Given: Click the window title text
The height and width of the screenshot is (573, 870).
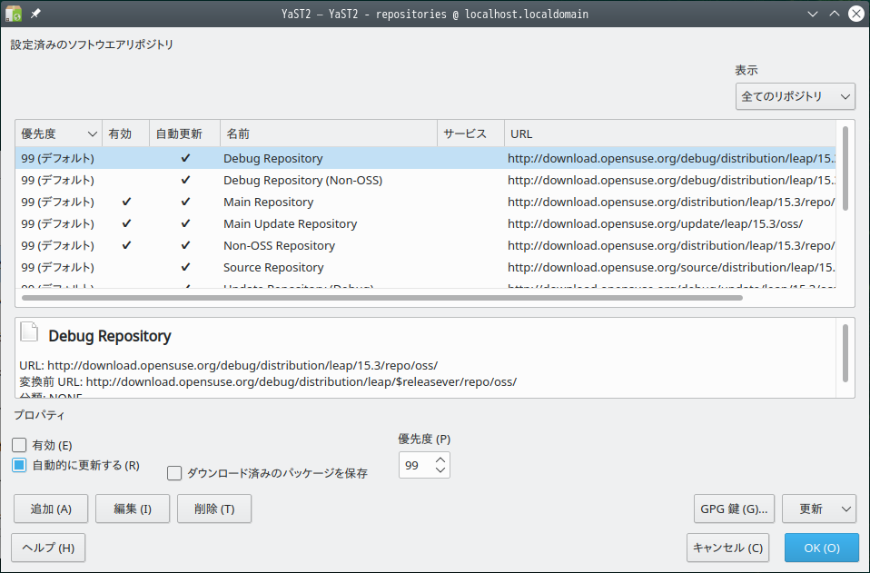Looking at the screenshot, I should tap(434, 14).
